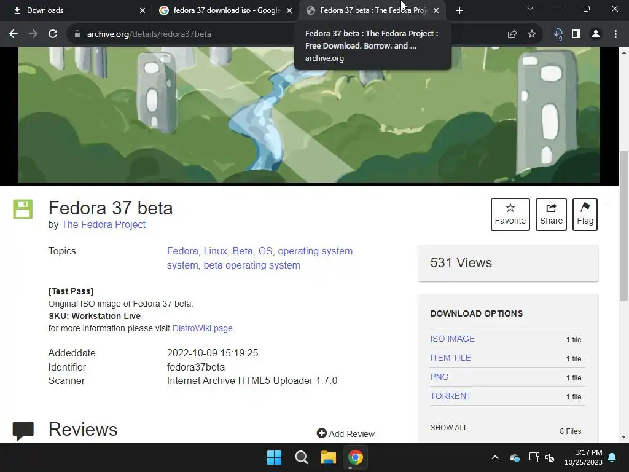Image resolution: width=629 pixels, height=472 pixels.
Task: Open the clock showing 3:17 PM
Action: click(584, 457)
